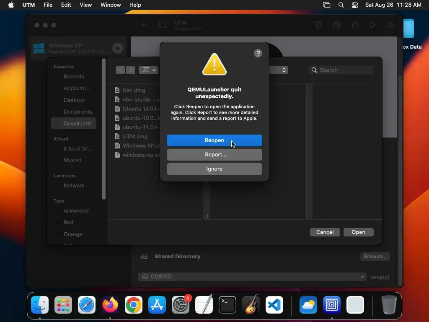Toggle the UTM sidebar icon
The image size is (429, 322).
162,25
